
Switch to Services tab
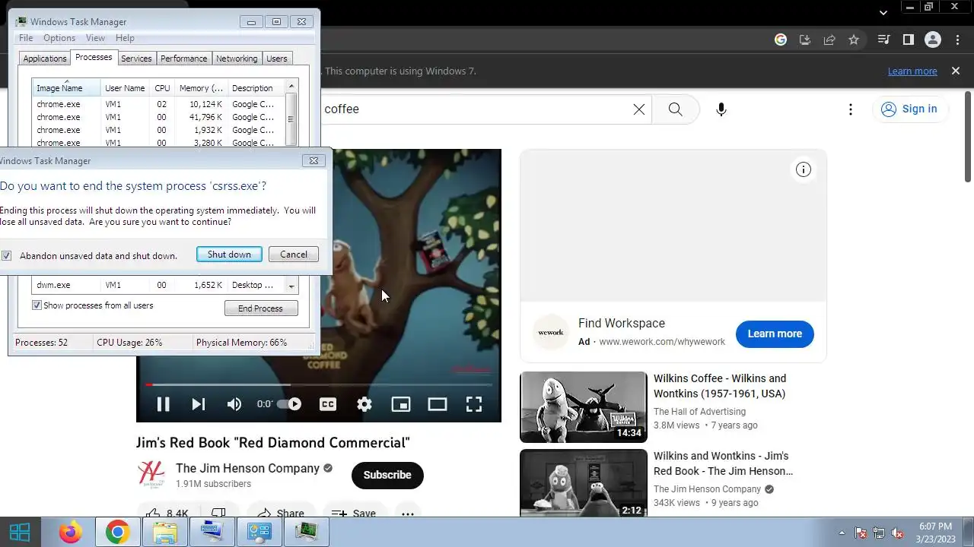pos(136,58)
